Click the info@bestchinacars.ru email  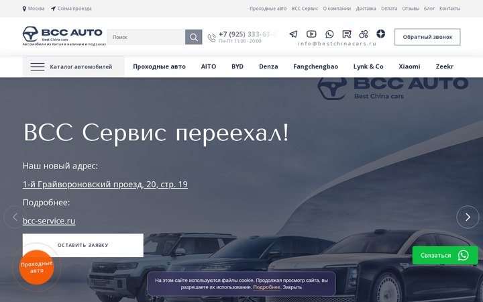point(337,44)
